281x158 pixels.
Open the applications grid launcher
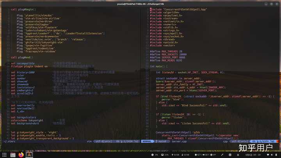tap(4, 155)
